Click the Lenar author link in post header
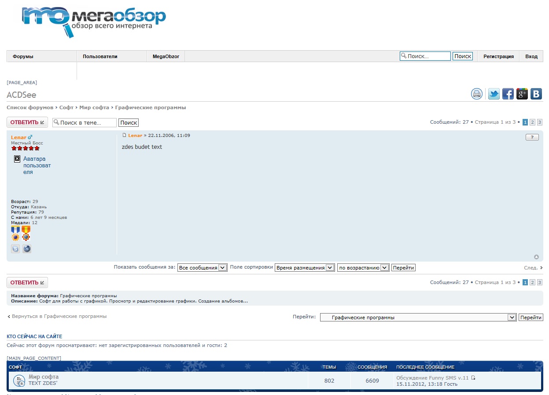Viewport: 549px width, 395px height. [135, 135]
